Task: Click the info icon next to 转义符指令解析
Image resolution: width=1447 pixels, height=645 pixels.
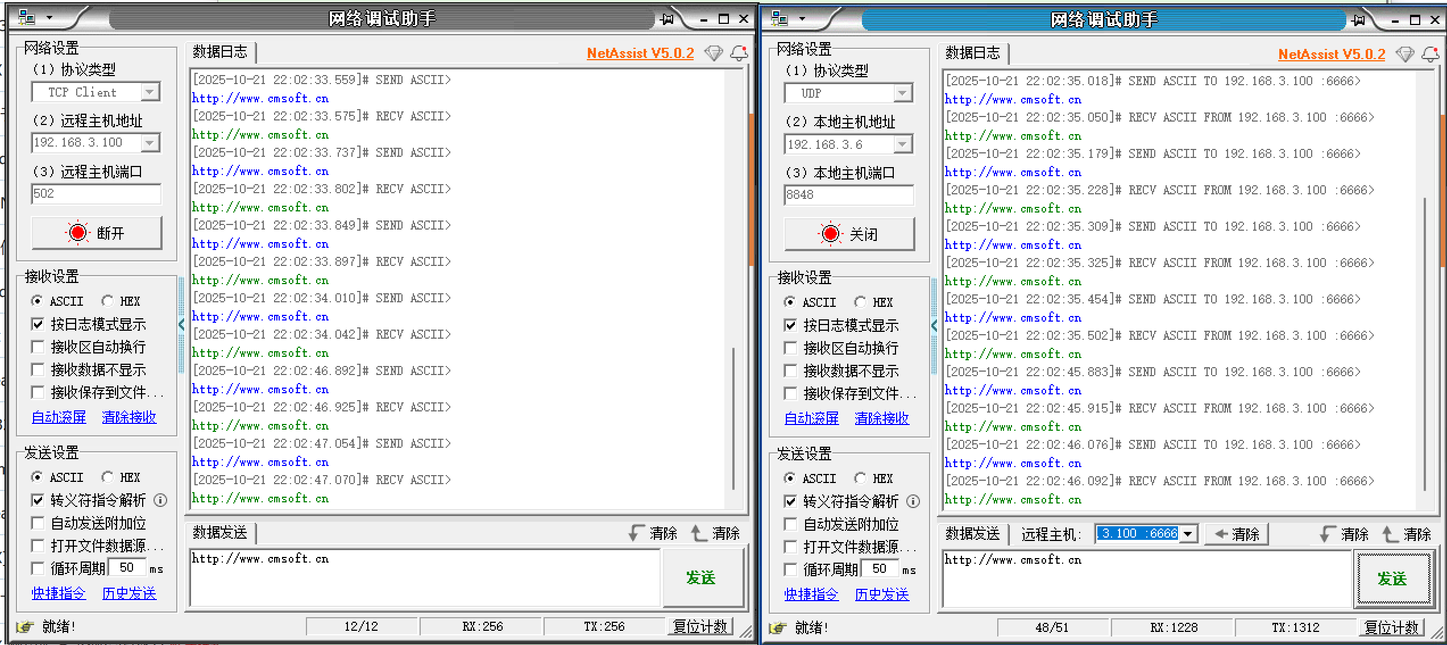Action: pyautogui.click(x=160, y=501)
